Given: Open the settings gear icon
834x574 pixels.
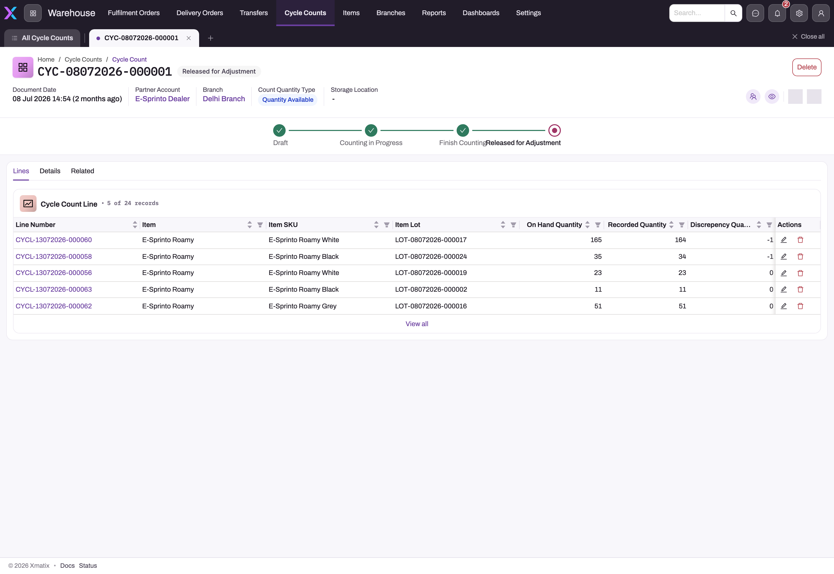Looking at the screenshot, I should 799,13.
